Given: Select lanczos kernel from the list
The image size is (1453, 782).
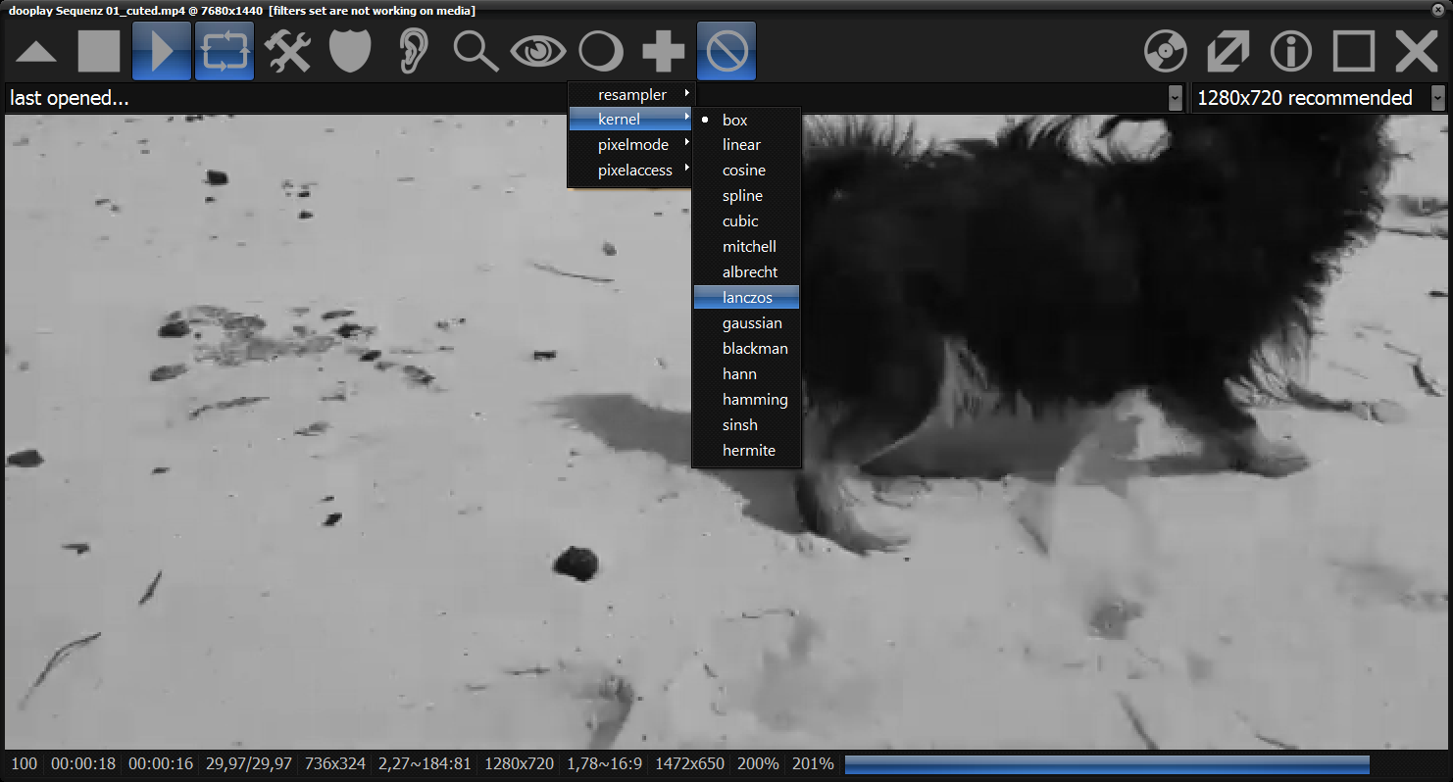Looking at the screenshot, I should pos(747,298).
